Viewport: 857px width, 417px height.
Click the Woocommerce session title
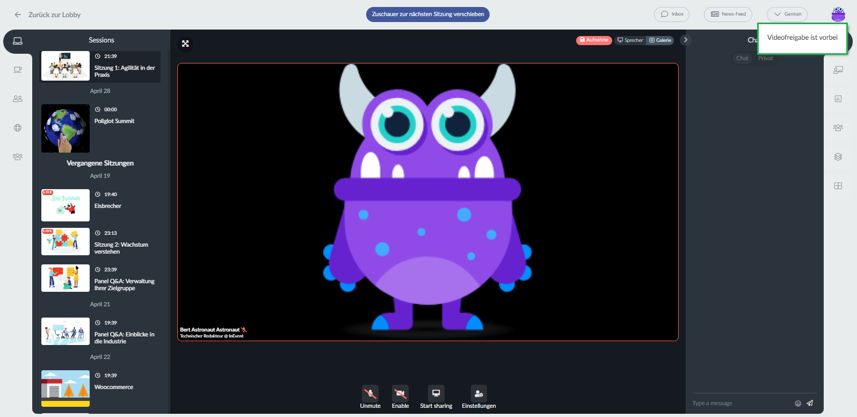(x=114, y=387)
